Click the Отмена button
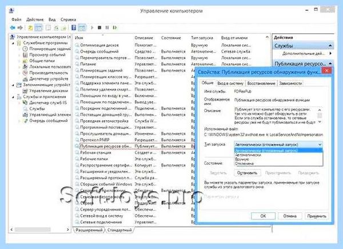The height and width of the screenshot is (249, 343). coord(290,216)
